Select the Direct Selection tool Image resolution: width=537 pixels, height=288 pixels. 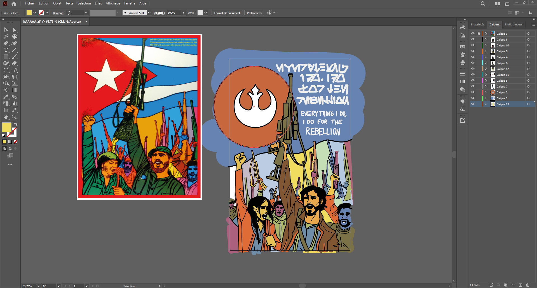[14, 30]
